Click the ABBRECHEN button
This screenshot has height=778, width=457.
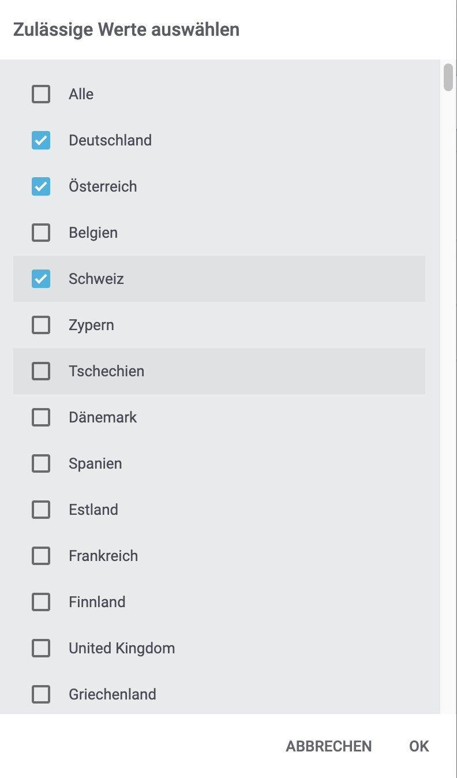coord(329,746)
